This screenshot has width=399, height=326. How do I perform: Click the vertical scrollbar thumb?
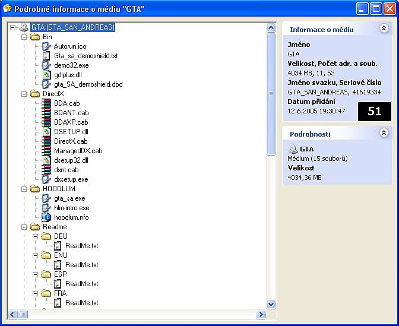pos(271,94)
